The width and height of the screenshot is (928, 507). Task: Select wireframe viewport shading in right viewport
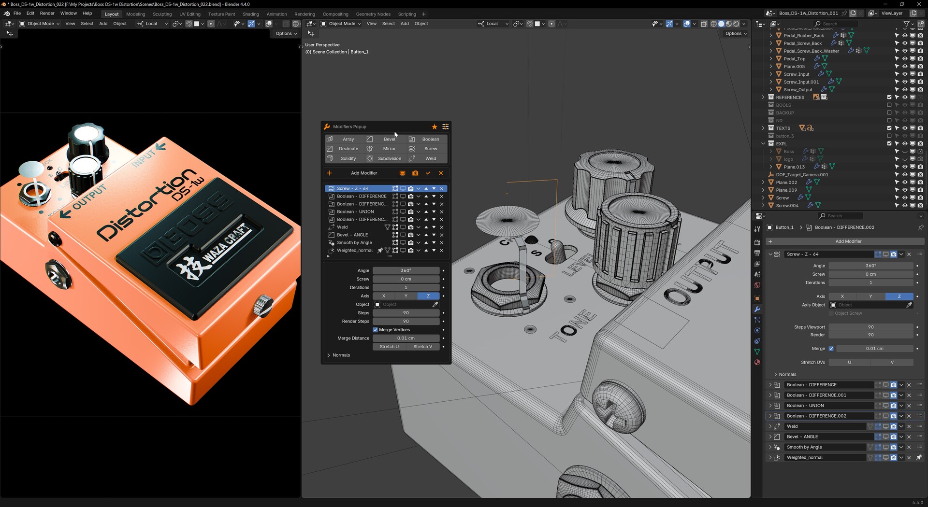point(713,24)
